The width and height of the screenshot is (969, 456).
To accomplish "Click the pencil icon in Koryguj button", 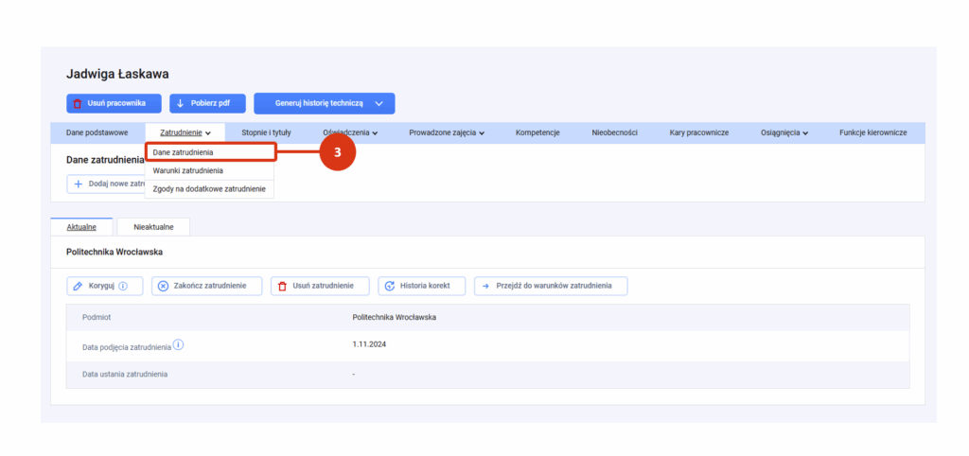I will click(x=78, y=286).
